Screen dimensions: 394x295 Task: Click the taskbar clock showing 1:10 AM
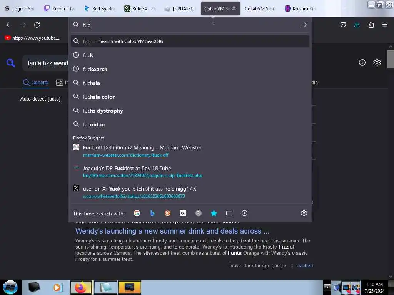tap(374, 287)
